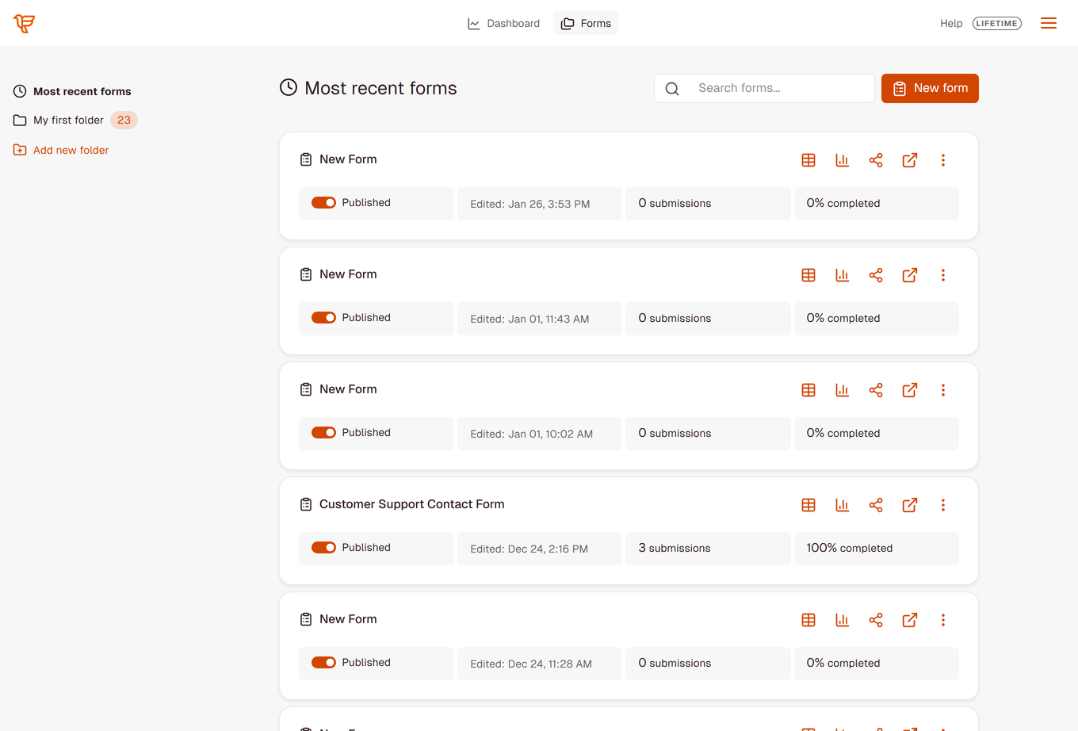1078x731 pixels.
Task: Open more options for Customer Support Contact Form
Action: click(943, 505)
